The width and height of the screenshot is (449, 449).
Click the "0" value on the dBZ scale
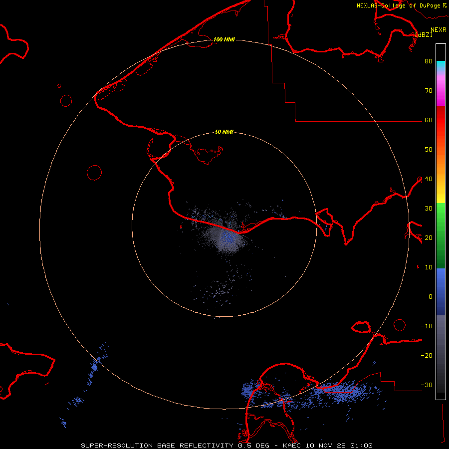click(431, 297)
